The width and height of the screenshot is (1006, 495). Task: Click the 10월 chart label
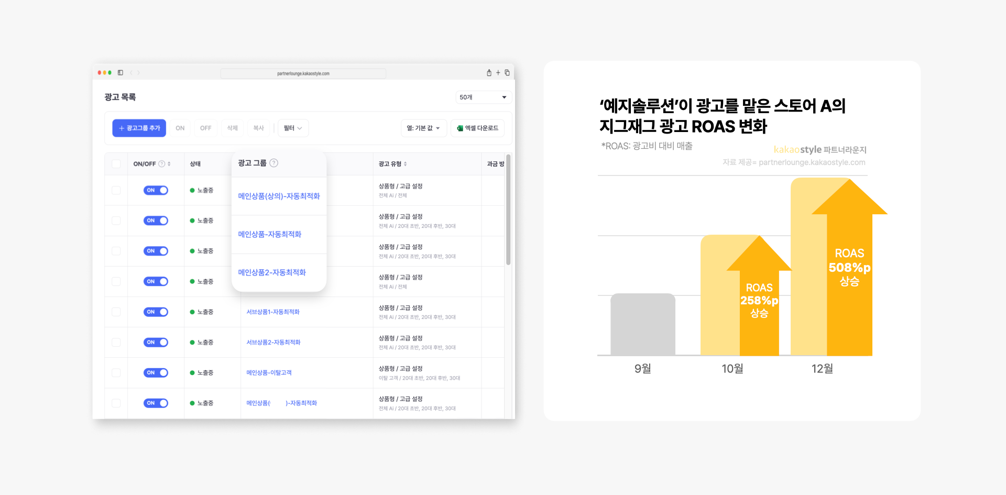pyautogui.click(x=732, y=369)
